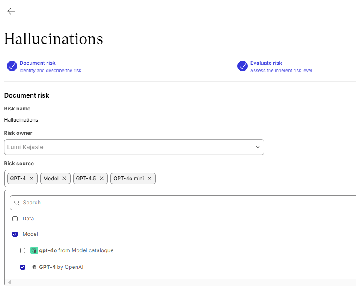The width and height of the screenshot is (356, 289).
Task: Uncheck the Model checkbox
Action: tap(15, 234)
